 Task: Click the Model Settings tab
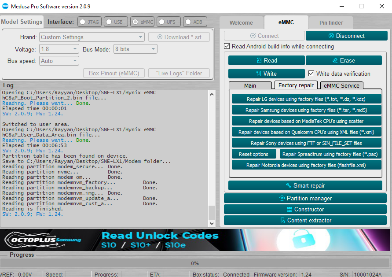22,22
